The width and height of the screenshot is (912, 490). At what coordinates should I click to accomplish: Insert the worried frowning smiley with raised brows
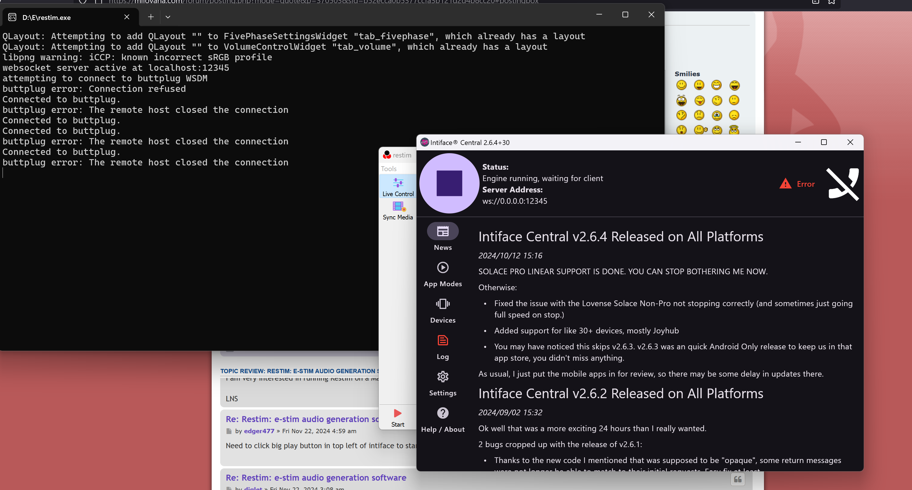[x=699, y=115]
